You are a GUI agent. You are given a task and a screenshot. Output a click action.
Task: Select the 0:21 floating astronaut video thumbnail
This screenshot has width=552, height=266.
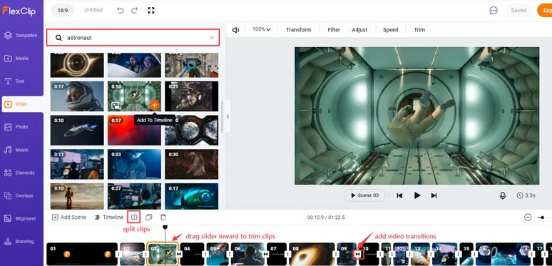tap(192, 96)
